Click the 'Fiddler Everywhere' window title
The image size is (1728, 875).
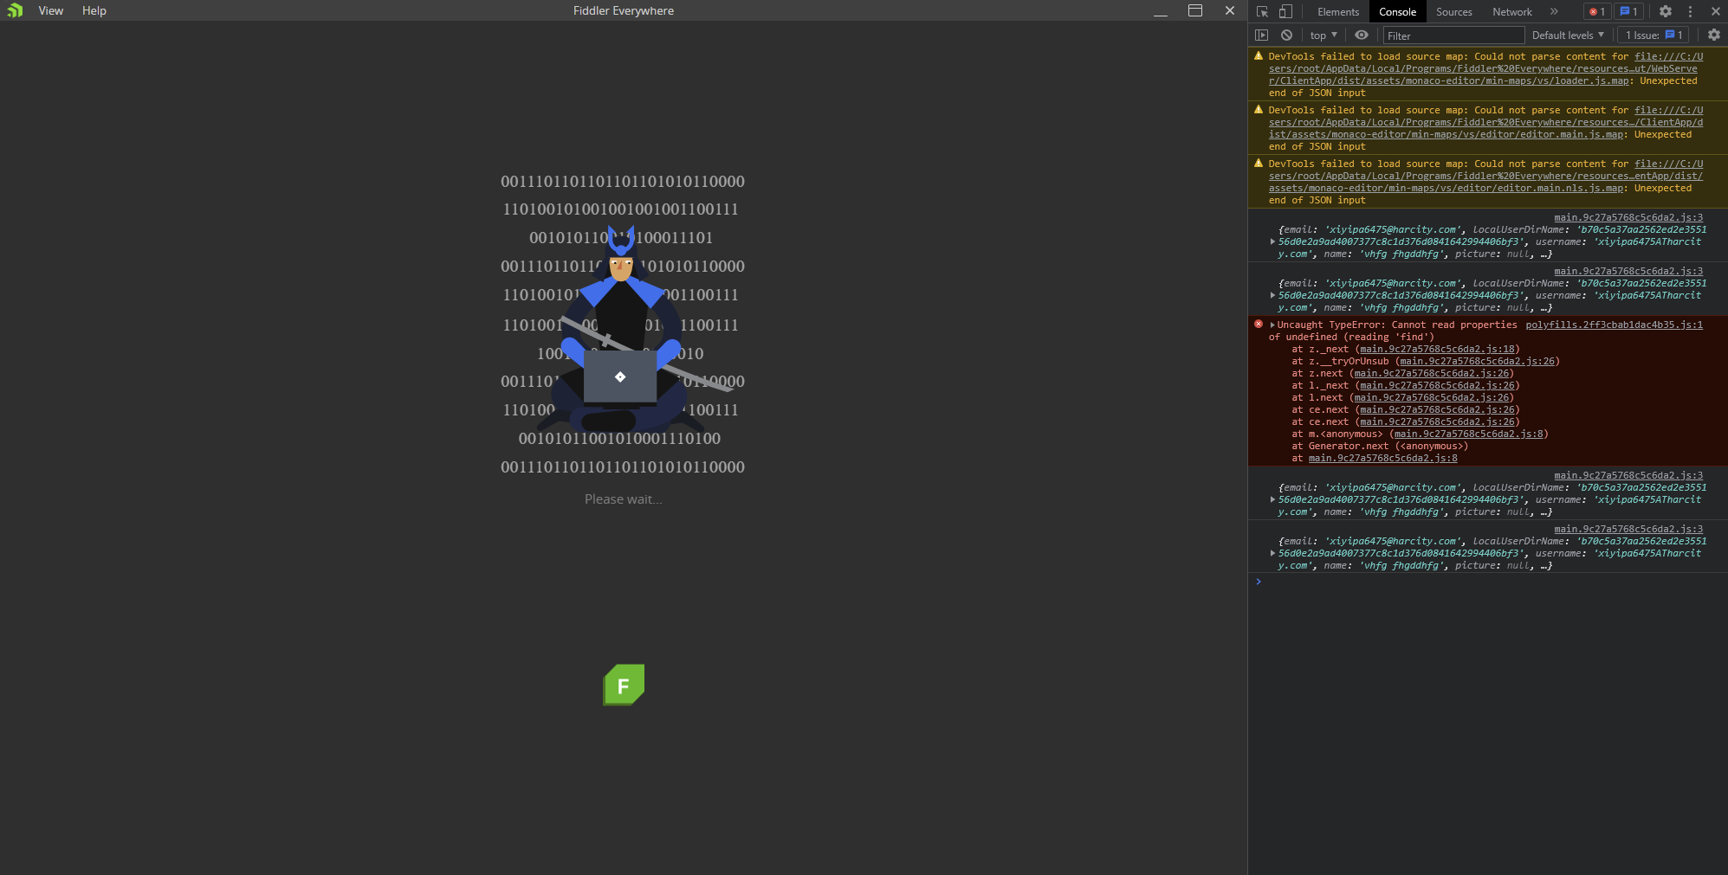tap(624, 10)
